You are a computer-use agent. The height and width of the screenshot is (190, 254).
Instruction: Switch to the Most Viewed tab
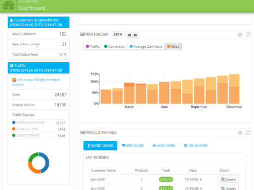(x=164, y=146)
